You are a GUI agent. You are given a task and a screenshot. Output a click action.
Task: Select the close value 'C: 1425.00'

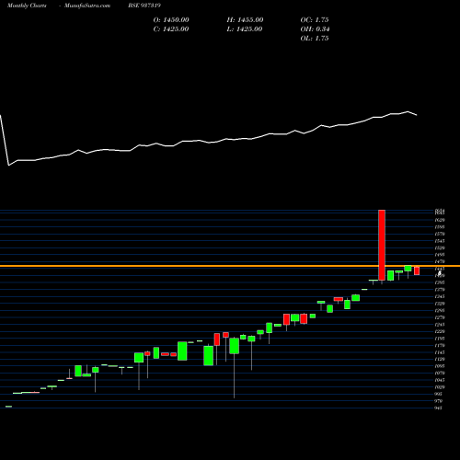[171, 29]
